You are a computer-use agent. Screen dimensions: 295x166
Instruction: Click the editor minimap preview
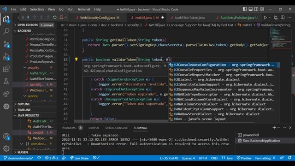coord(280,38)
